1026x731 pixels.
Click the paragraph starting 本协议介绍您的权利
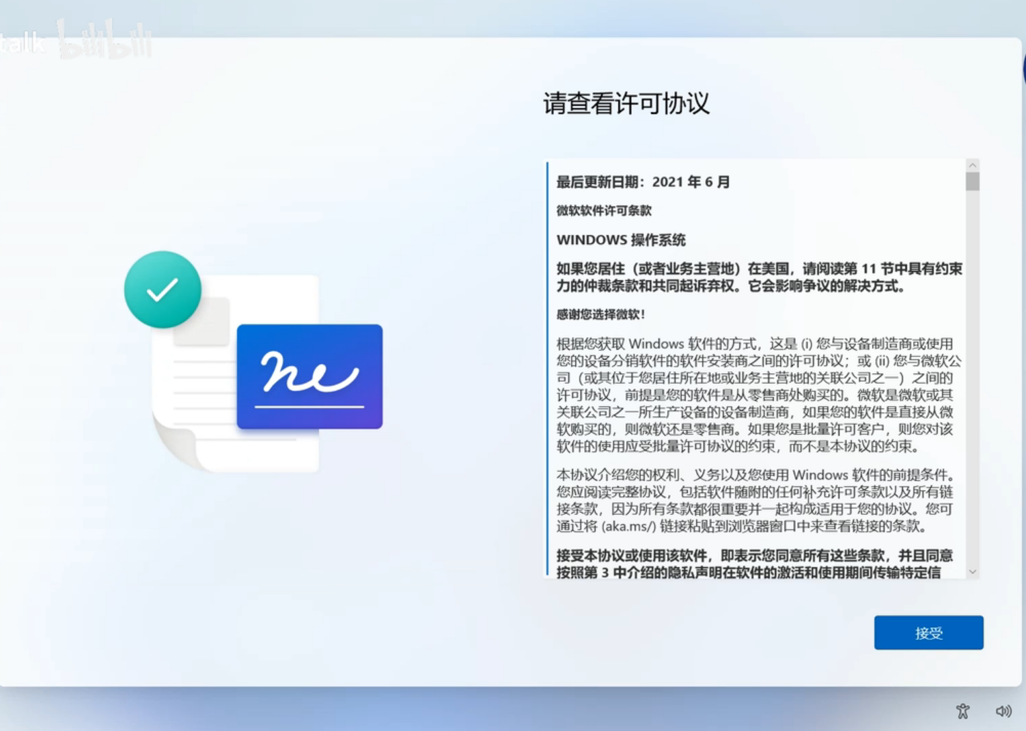(755, 500)
